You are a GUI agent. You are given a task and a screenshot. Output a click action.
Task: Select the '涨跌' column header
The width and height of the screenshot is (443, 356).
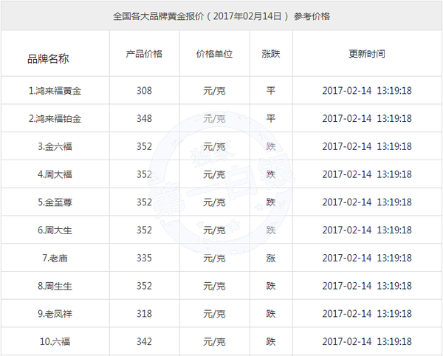(271, 54)
